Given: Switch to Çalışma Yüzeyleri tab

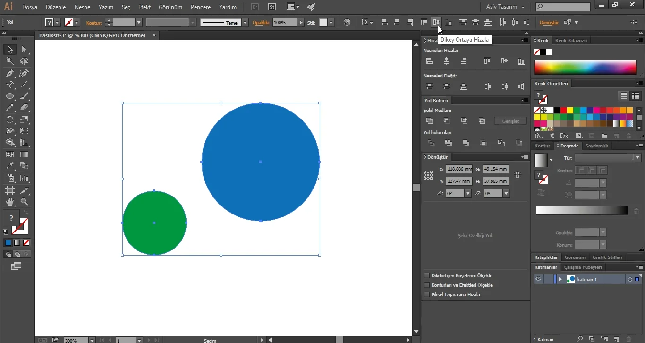Looking at the screenshot, I should [583, 267].
